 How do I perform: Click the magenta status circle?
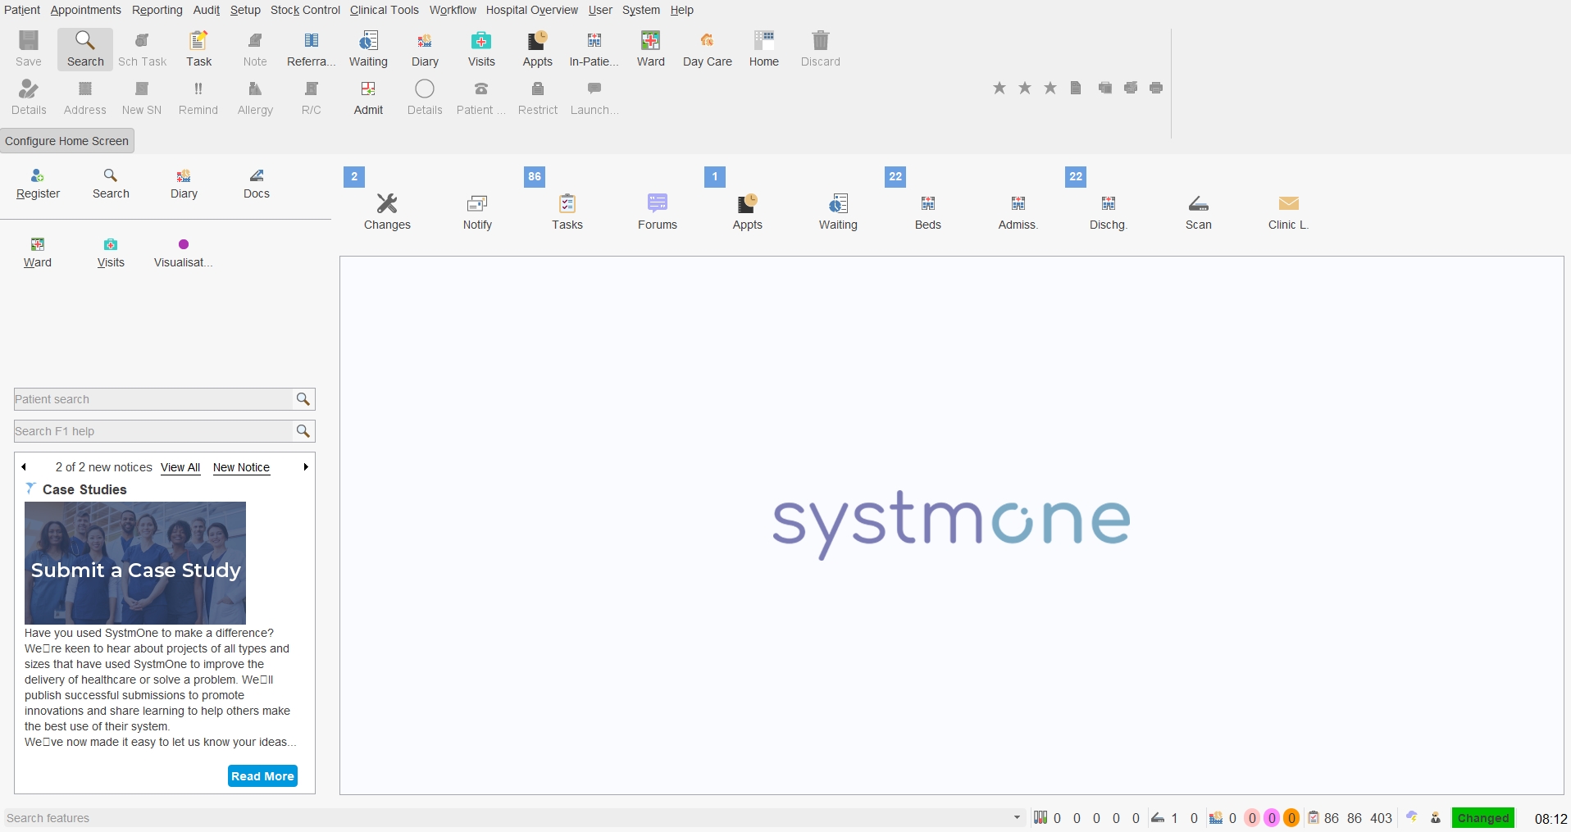[x=1272, y=818]
